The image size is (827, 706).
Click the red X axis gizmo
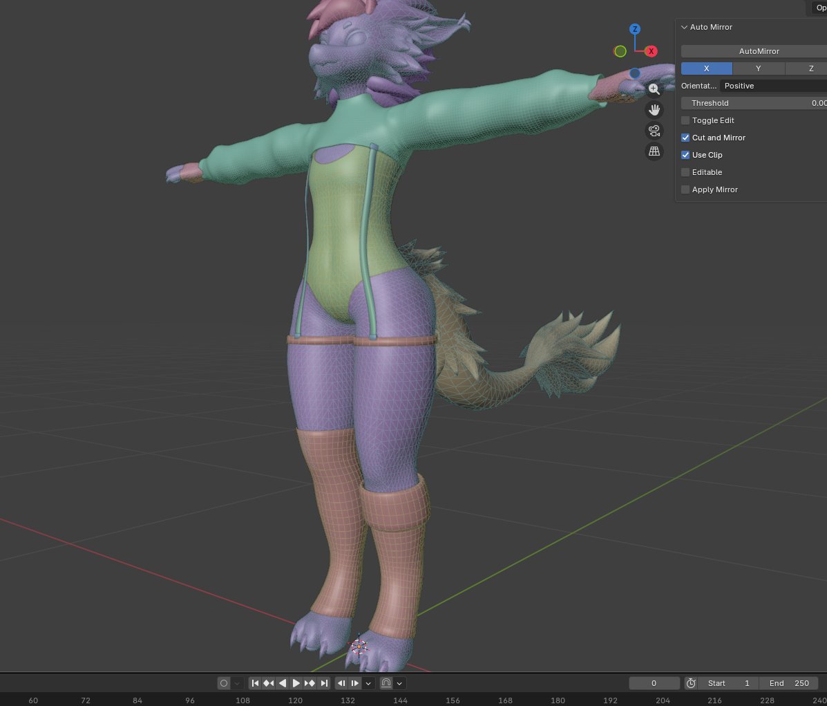651,51
